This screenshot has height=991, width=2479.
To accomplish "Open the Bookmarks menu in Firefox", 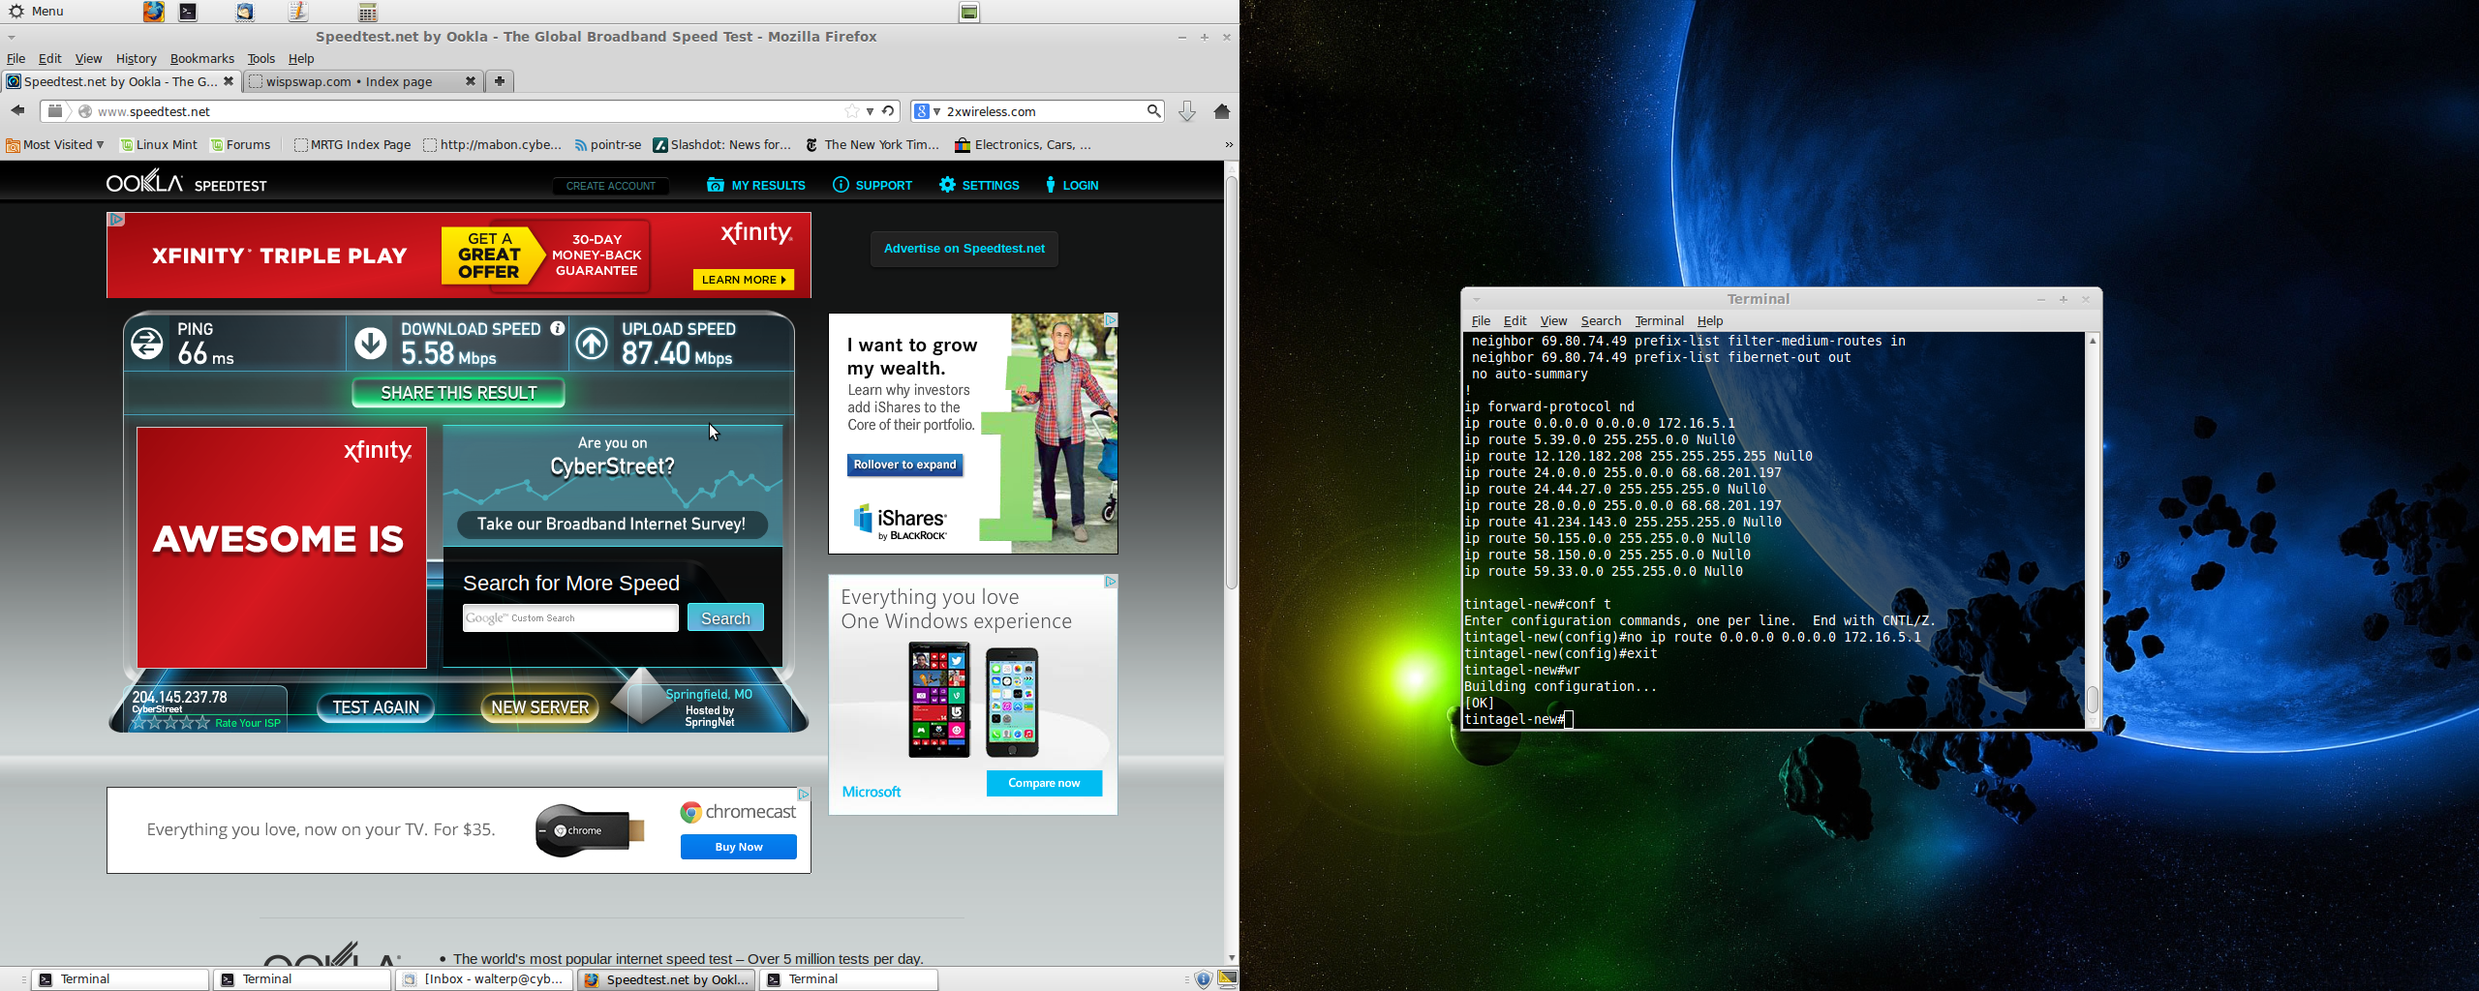I will tap(201, 59).
